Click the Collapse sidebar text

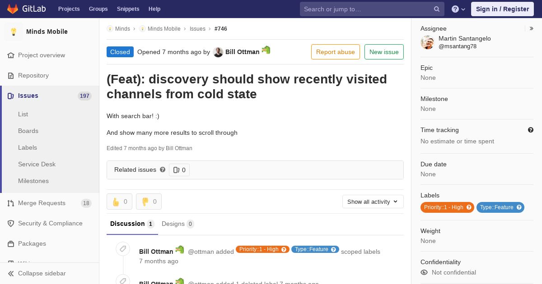tap(42, 273)
